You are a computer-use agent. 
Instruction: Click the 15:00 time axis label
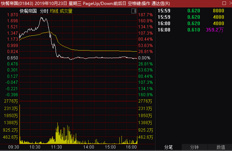(110, 147)
